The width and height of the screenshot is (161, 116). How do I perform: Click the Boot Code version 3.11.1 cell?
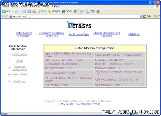(x=69, y=73)
